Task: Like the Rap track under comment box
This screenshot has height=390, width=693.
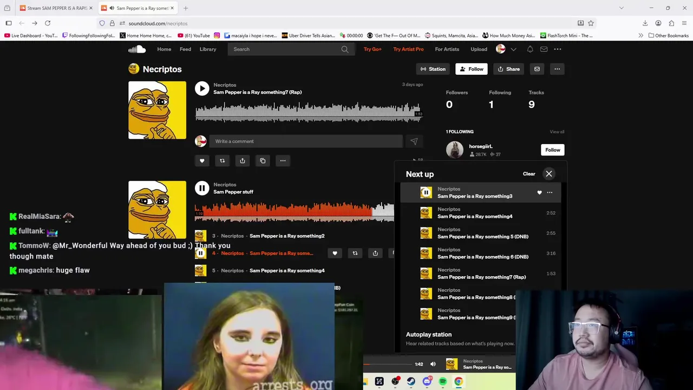Action: pos(202,160)
